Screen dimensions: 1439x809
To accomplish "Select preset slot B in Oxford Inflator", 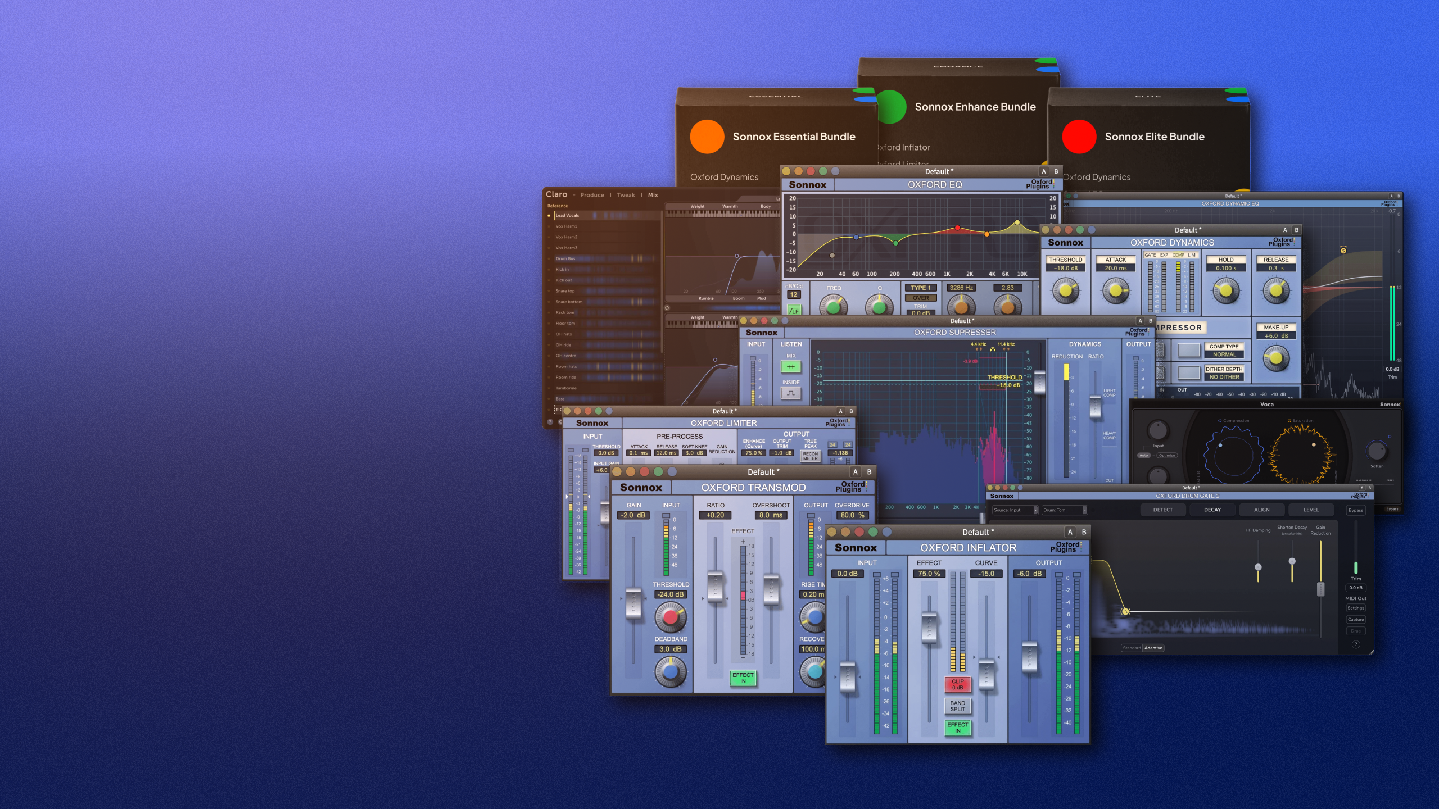I will 1084,532.
